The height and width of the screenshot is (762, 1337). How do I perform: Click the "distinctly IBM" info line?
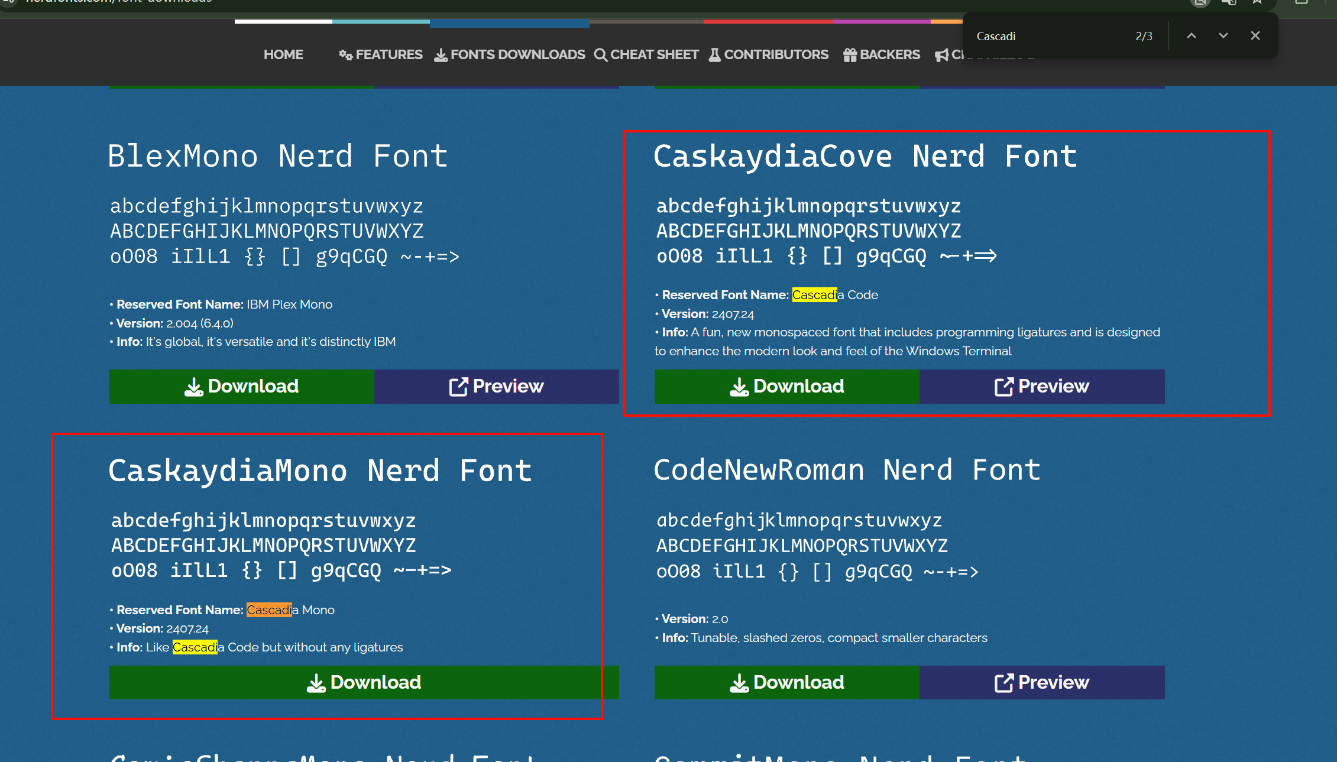(253, 342)
